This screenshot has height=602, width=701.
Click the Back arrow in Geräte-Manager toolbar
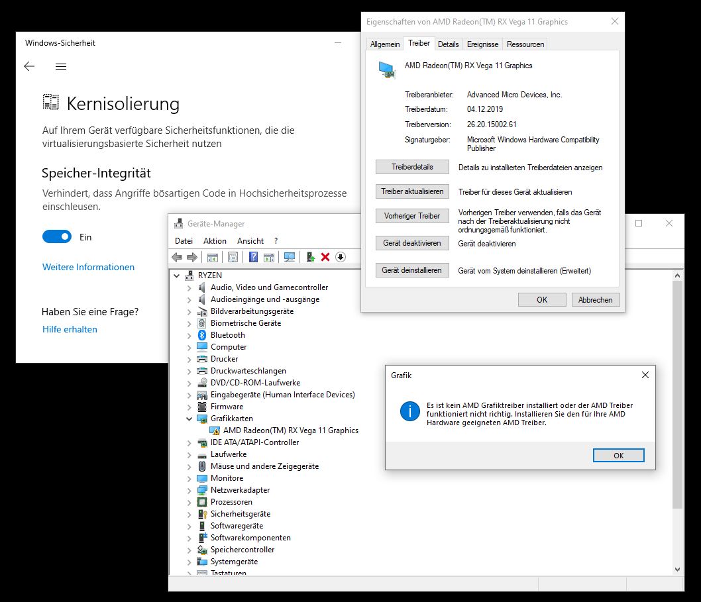coord(177,257)
